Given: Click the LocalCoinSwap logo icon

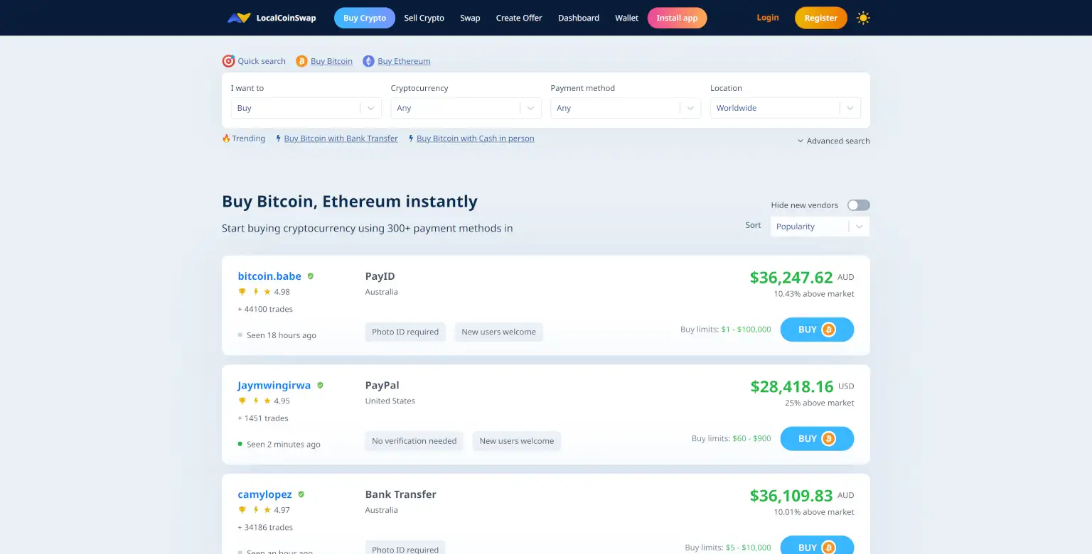Looking at the screenshot, I should tap(239, 18).
